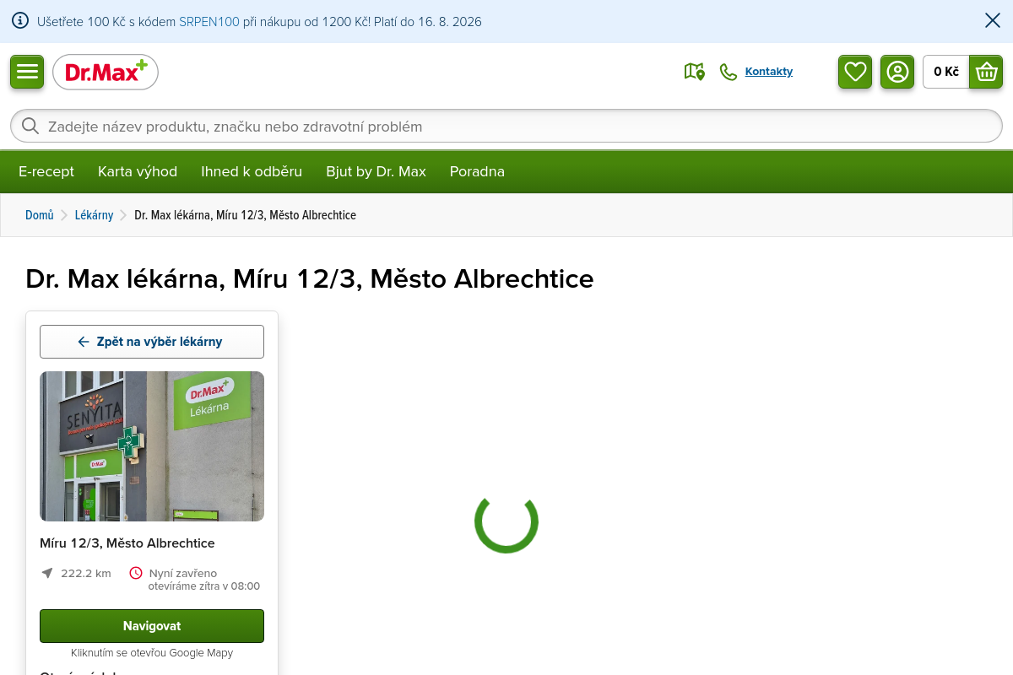Click the SRPEN100 code text
Screen dimensions: 1013x675
pyautogui.click(x=209, y=22)
